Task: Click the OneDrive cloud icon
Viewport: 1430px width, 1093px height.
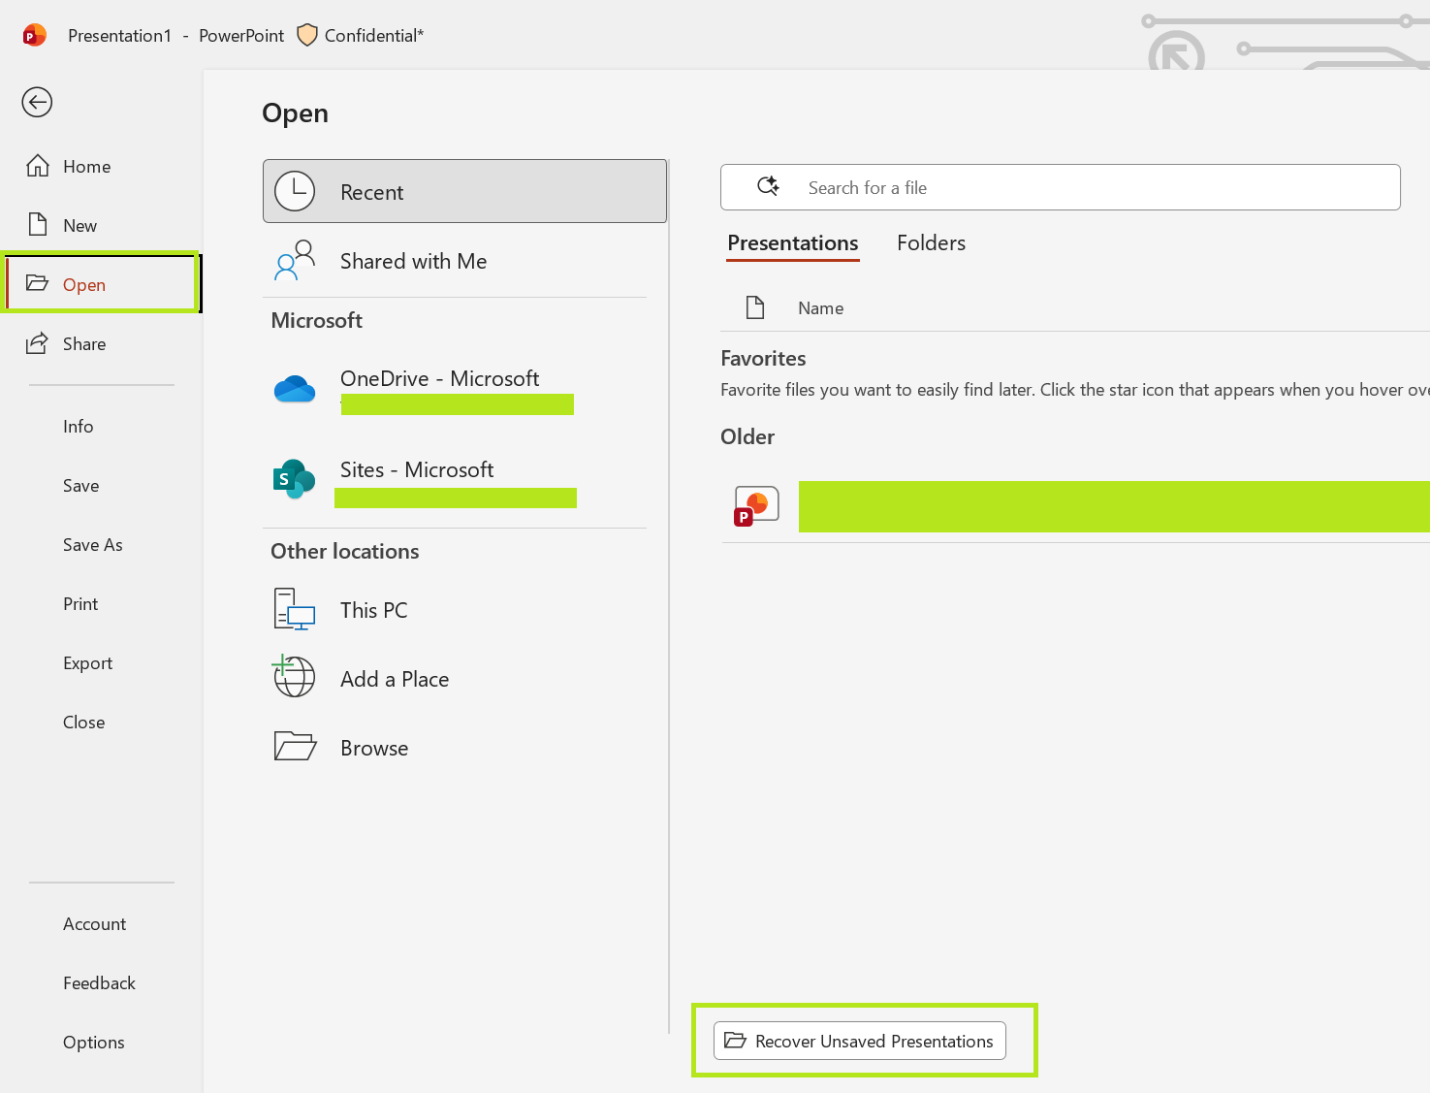Action: tap(295, 389)
